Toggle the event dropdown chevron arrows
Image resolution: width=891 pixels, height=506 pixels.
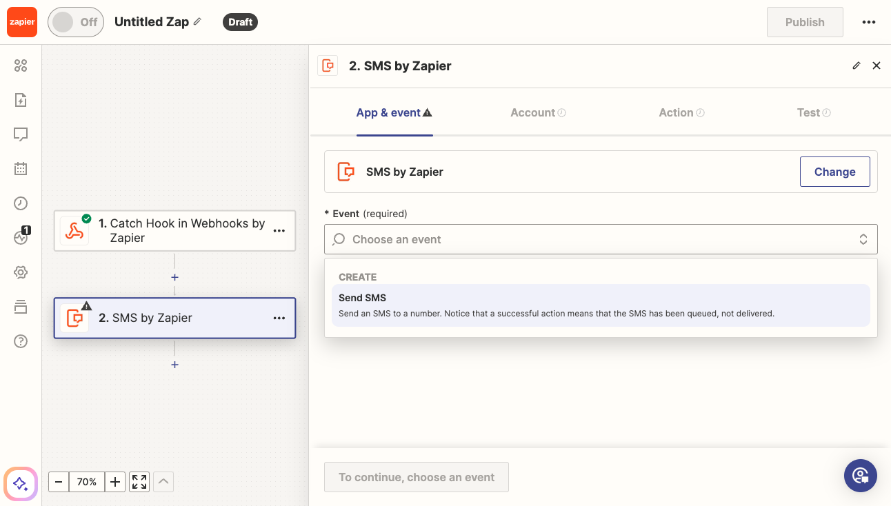[x=863, y=239]
